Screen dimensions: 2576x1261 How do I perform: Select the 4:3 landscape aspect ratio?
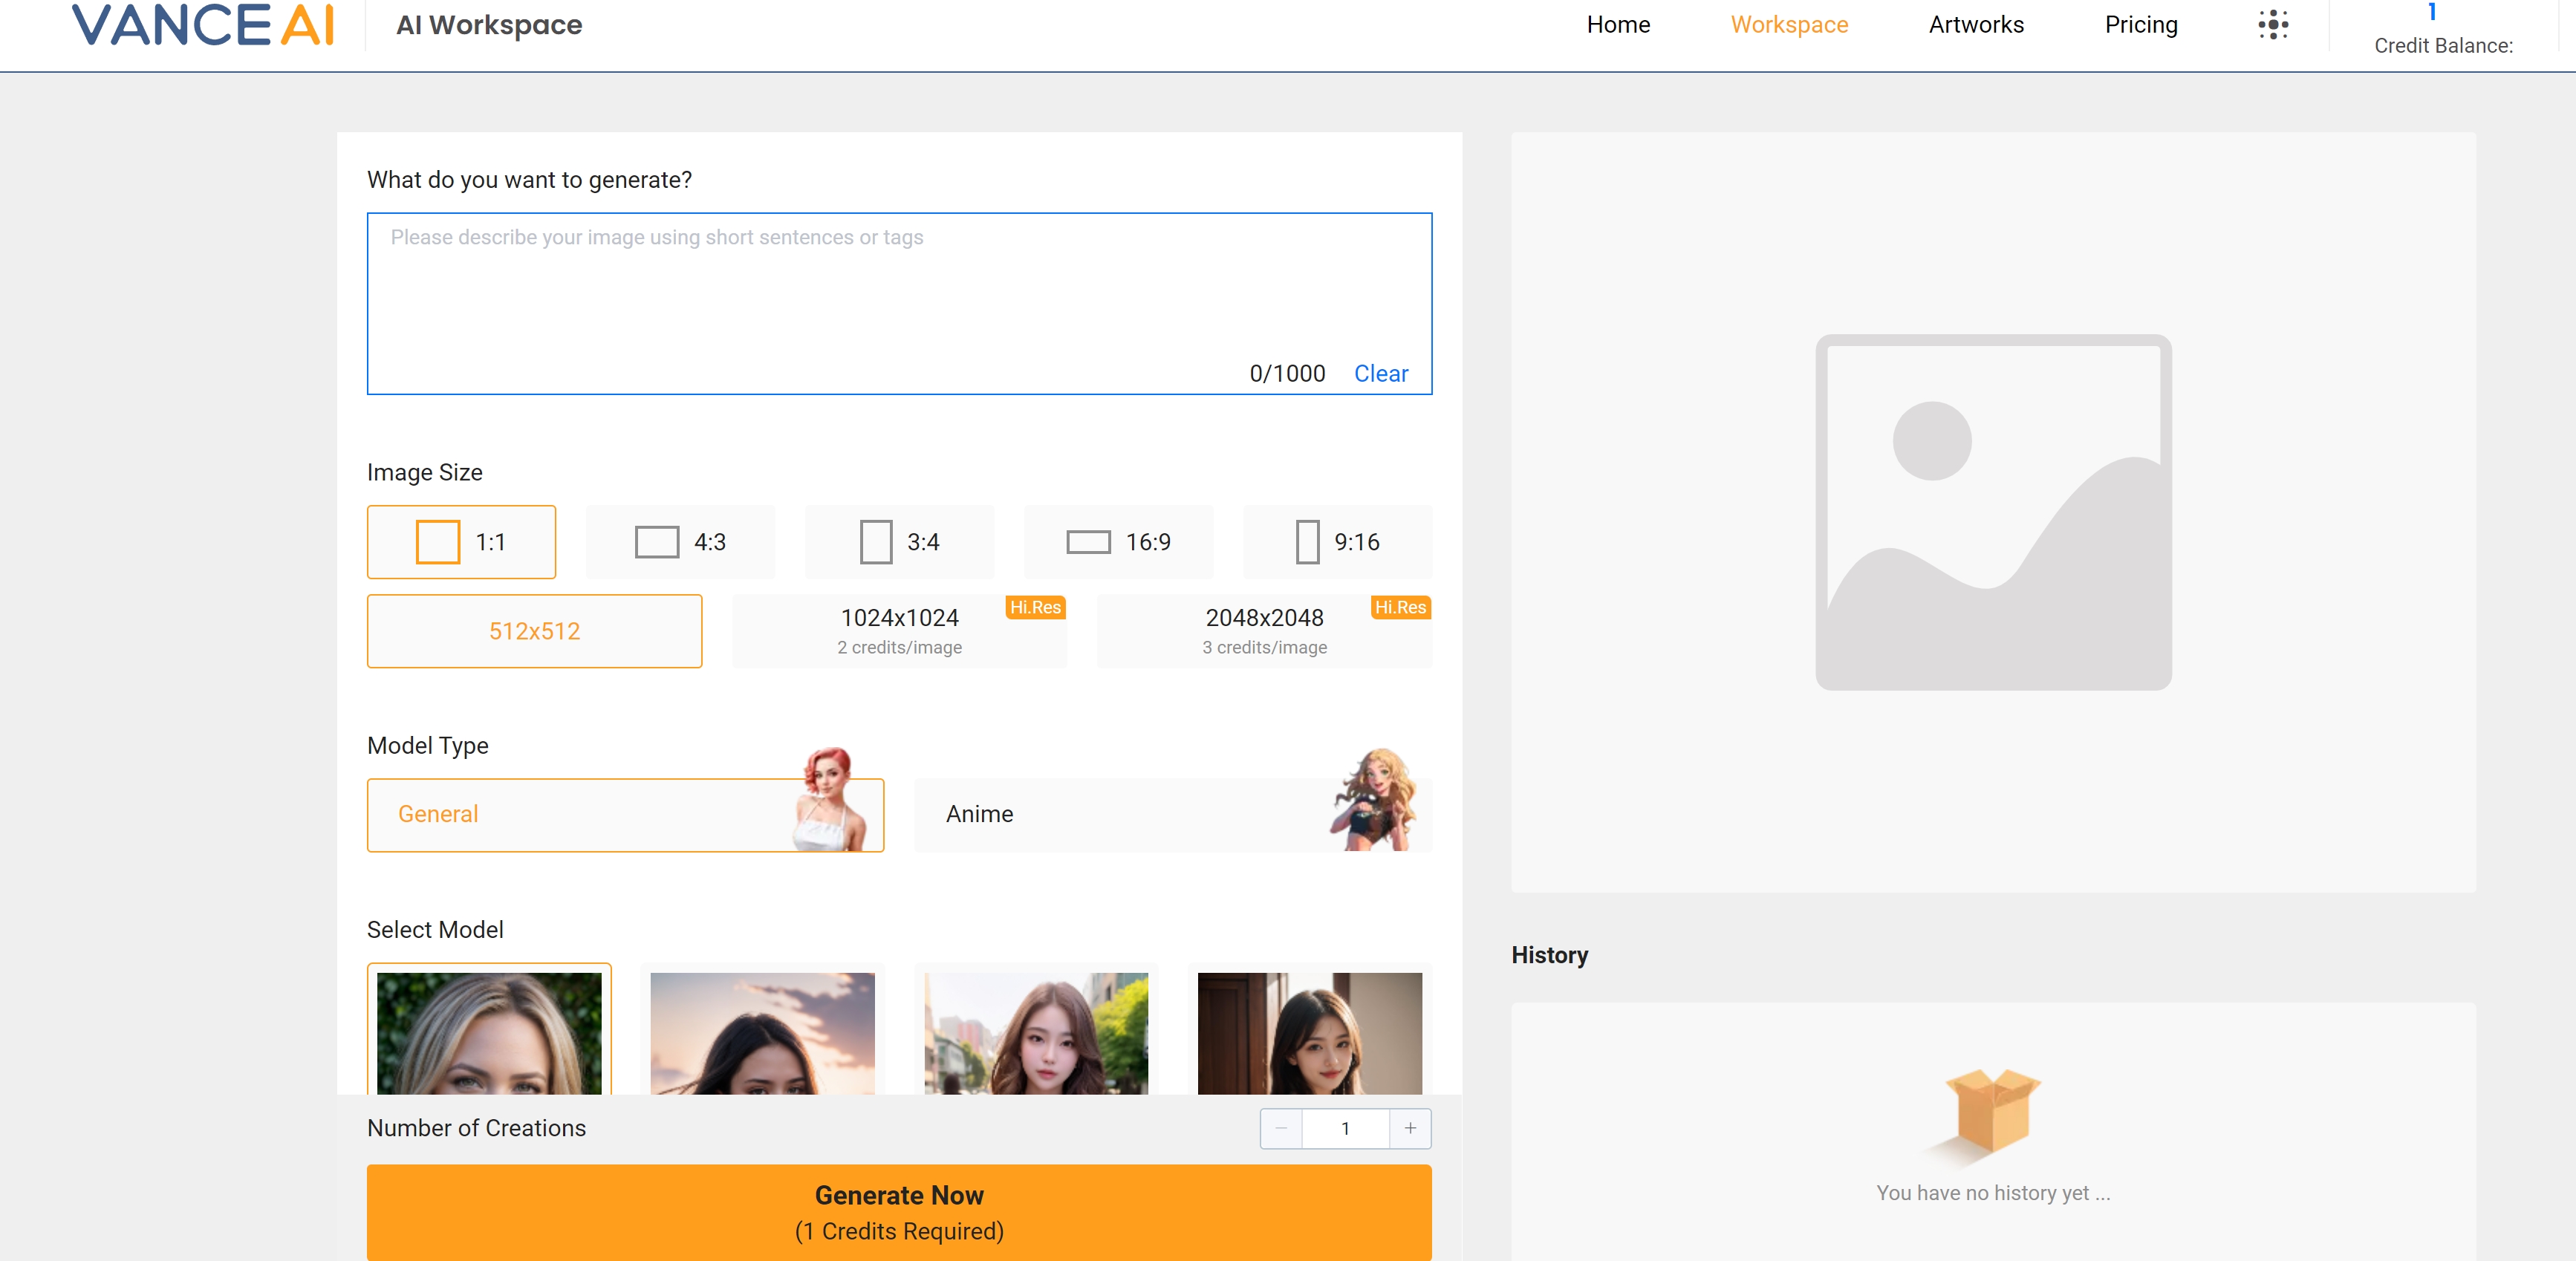(680, 542)
